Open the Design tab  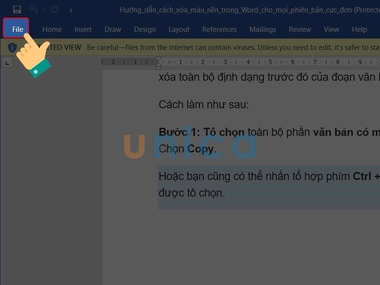tap(145, 29)
